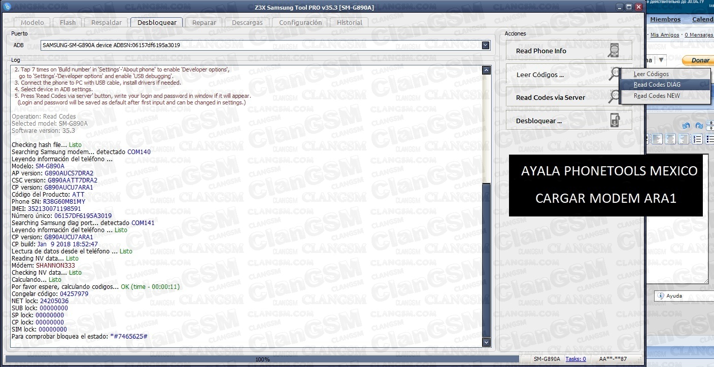
Task: Center text in forum editor
Action: [670, 139]
